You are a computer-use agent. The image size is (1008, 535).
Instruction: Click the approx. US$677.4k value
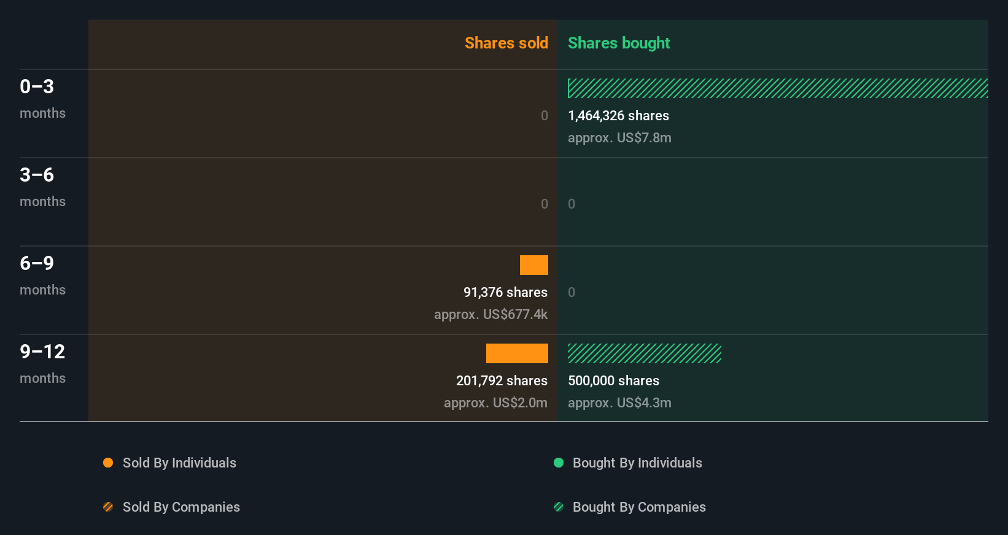tap(490, 315)
